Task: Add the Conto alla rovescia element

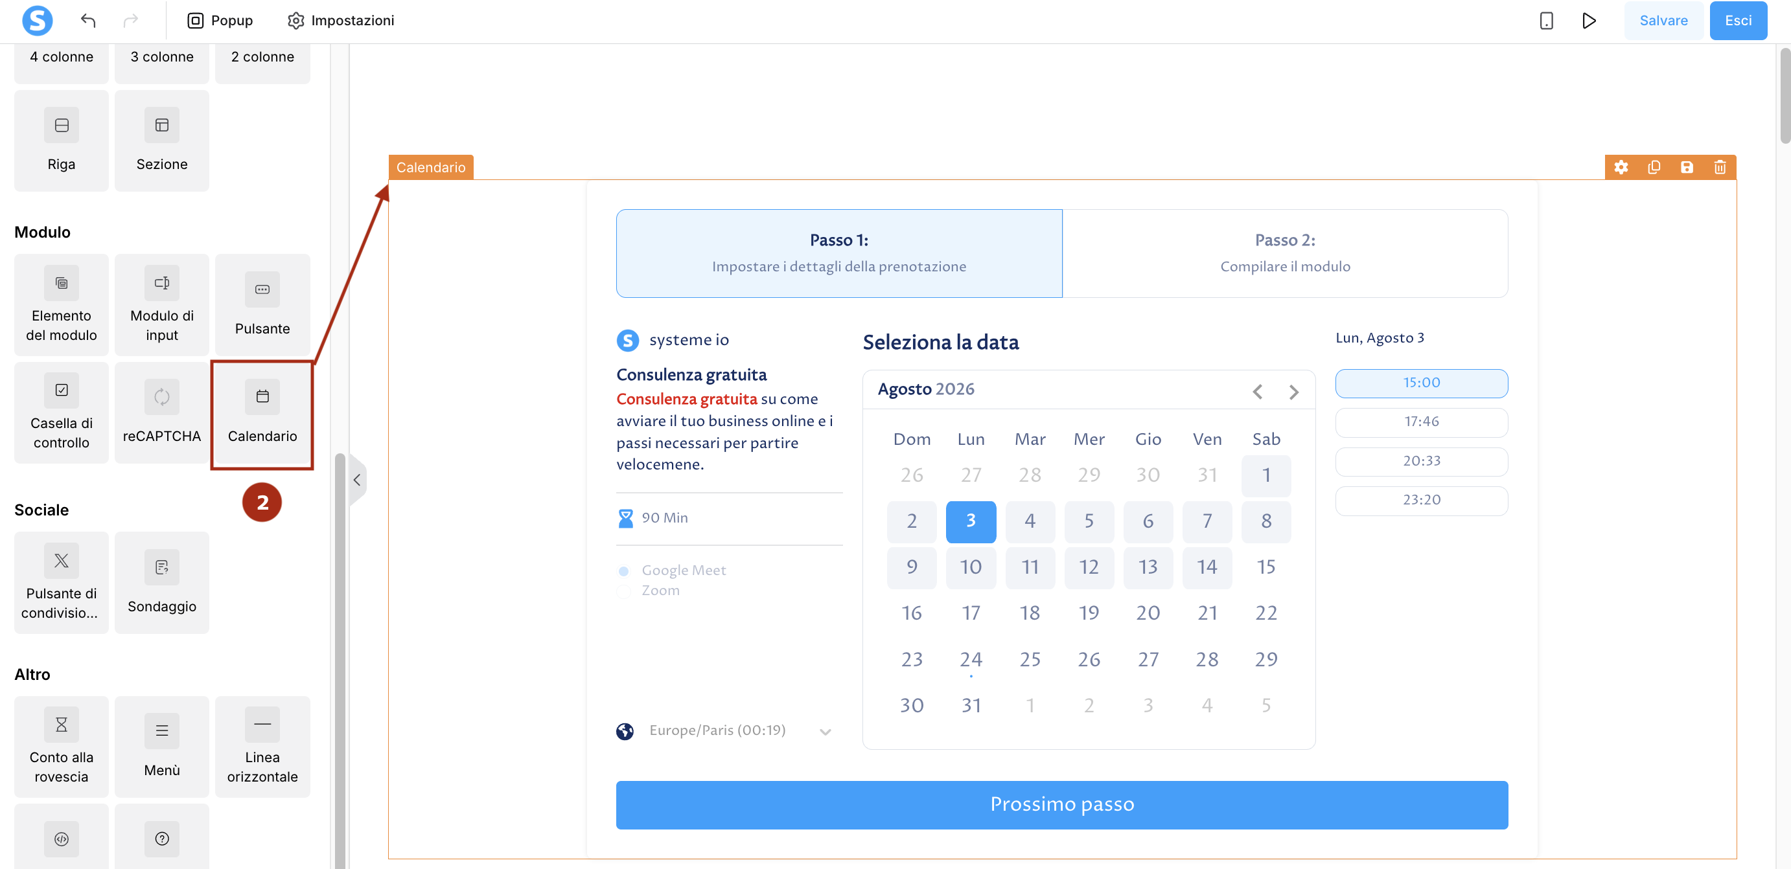Action: tap(61, 747)
